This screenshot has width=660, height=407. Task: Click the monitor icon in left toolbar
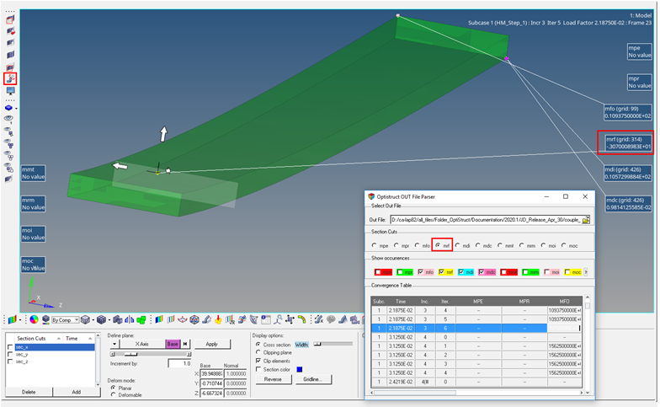point(11,91)
